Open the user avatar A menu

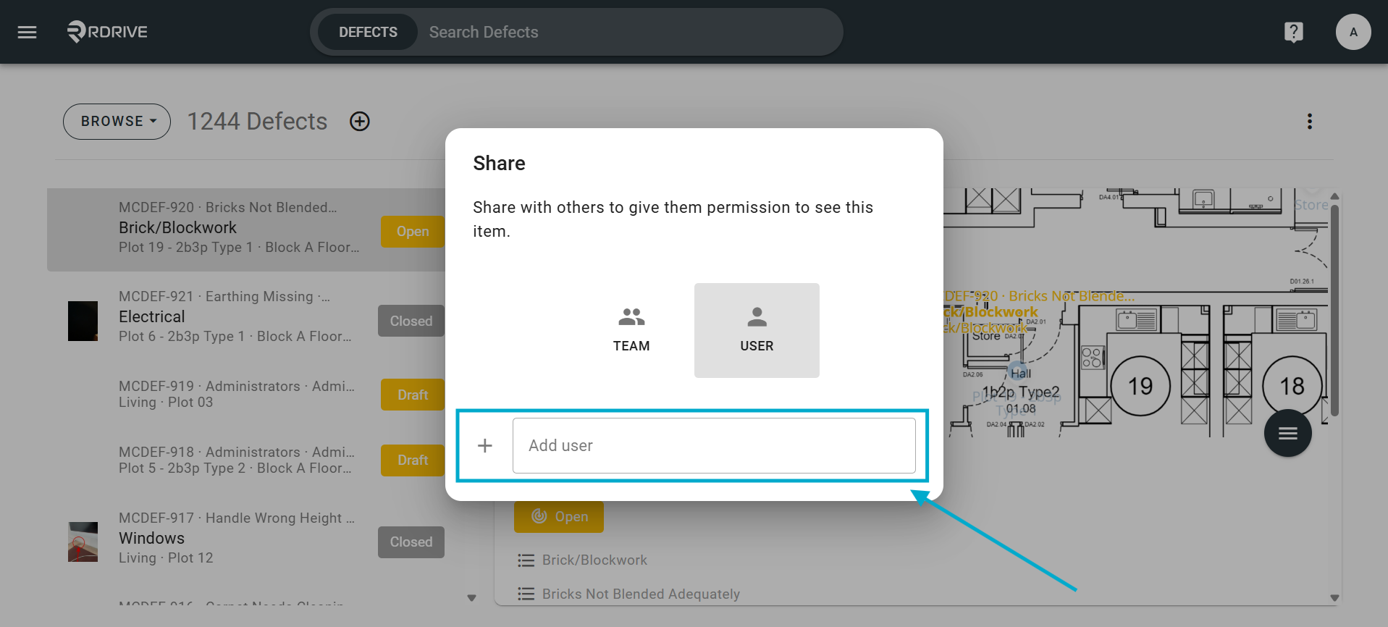1353,32
